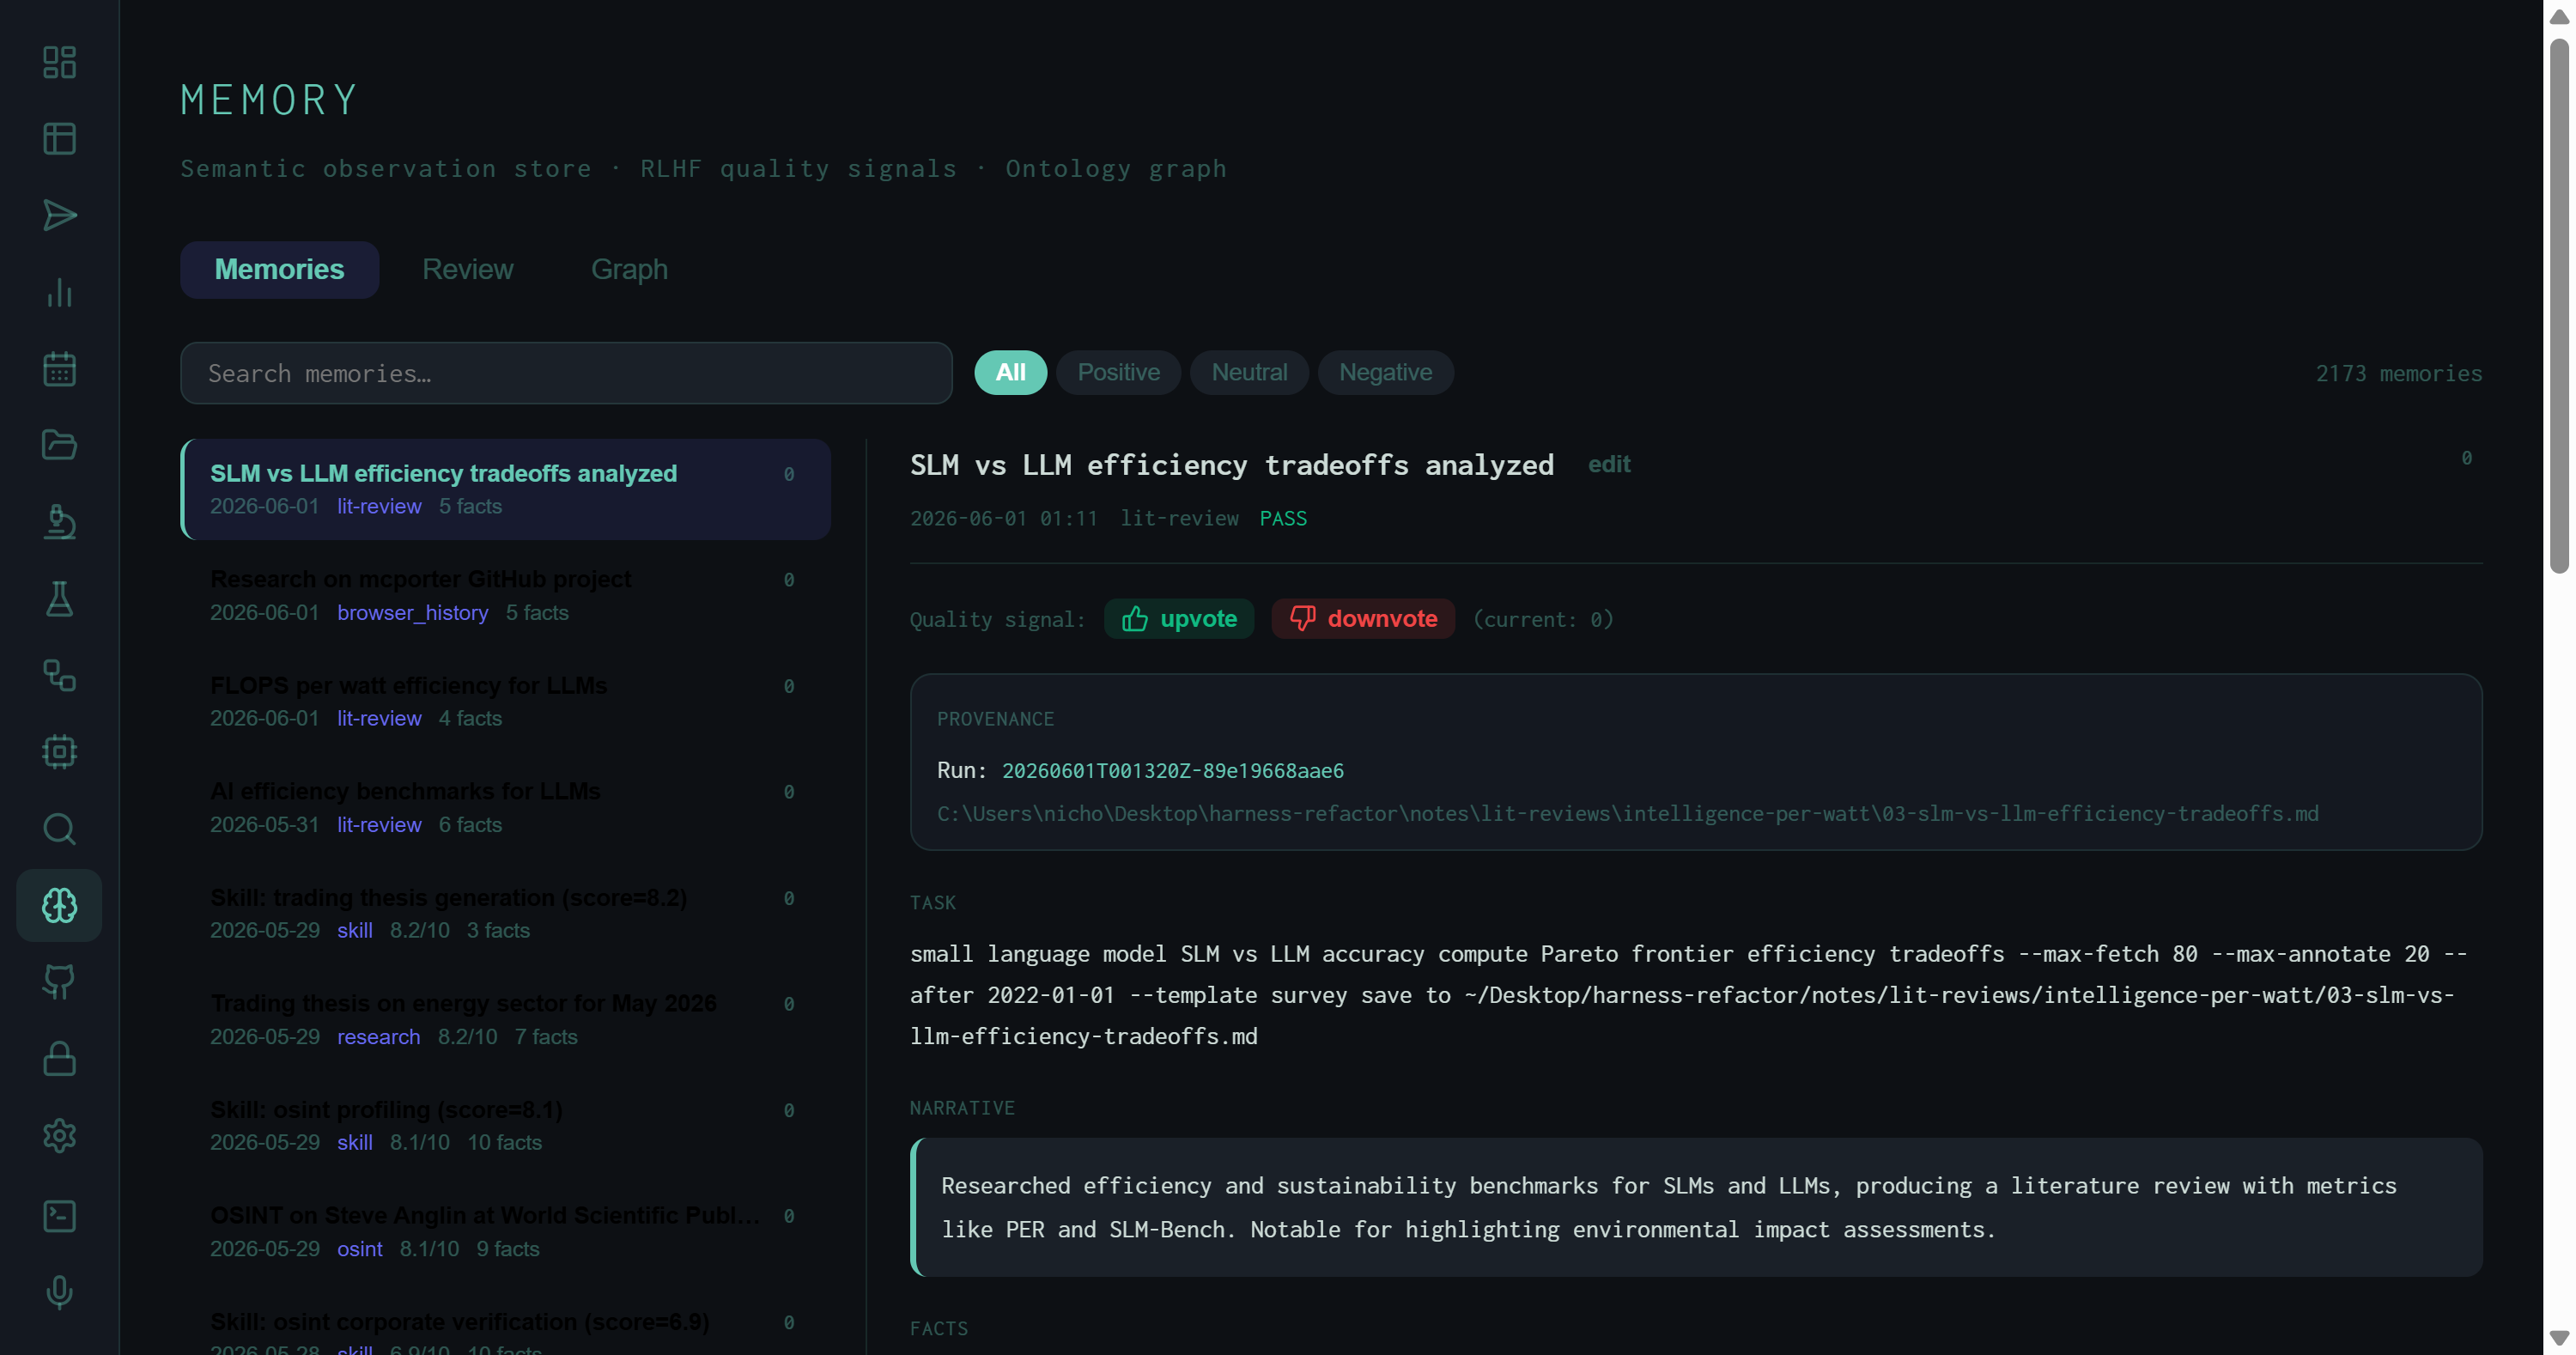Click the provenance file path ending in tradeoffs.md
Screen dimensions: 2576x1355
tap(1627, 813)
